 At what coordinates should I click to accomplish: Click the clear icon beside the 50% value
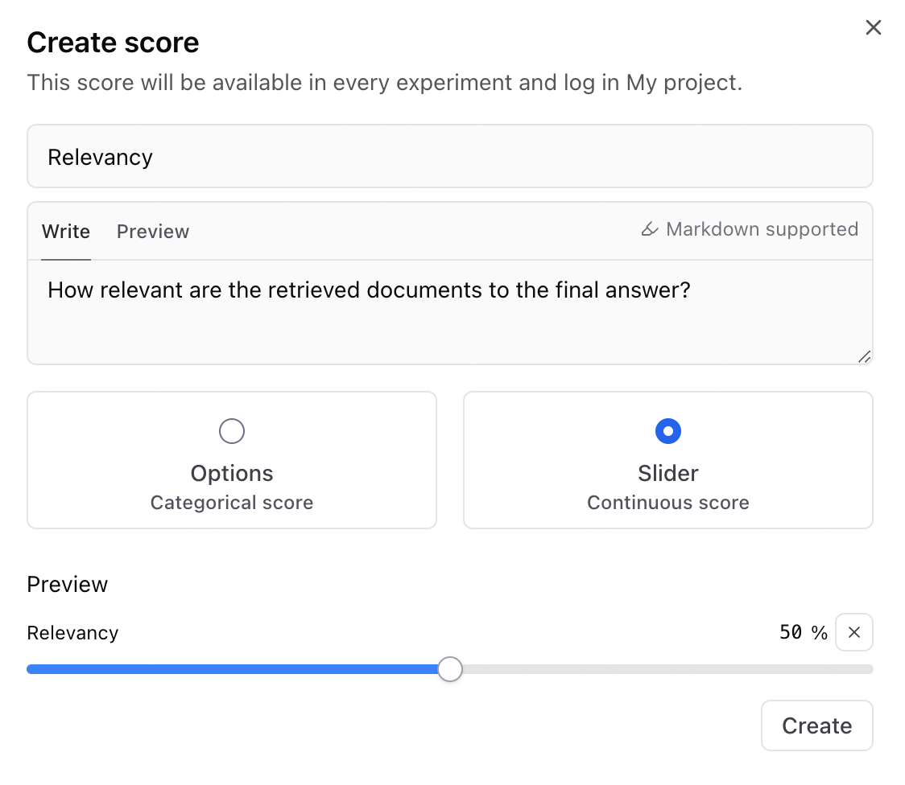[853, 632]
